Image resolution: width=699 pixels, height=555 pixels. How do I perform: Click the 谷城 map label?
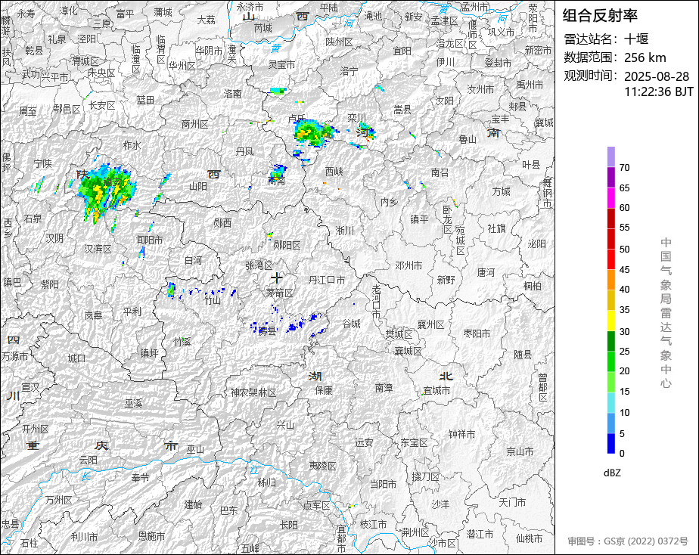click(351, 324)
